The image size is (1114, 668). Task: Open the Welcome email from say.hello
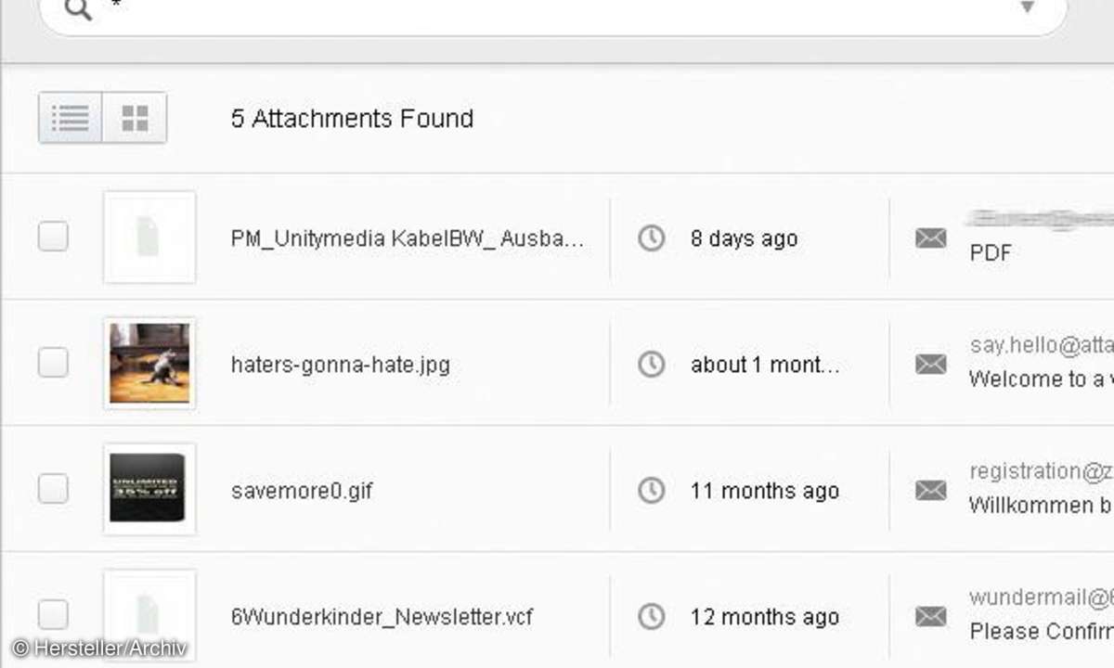1040,363
